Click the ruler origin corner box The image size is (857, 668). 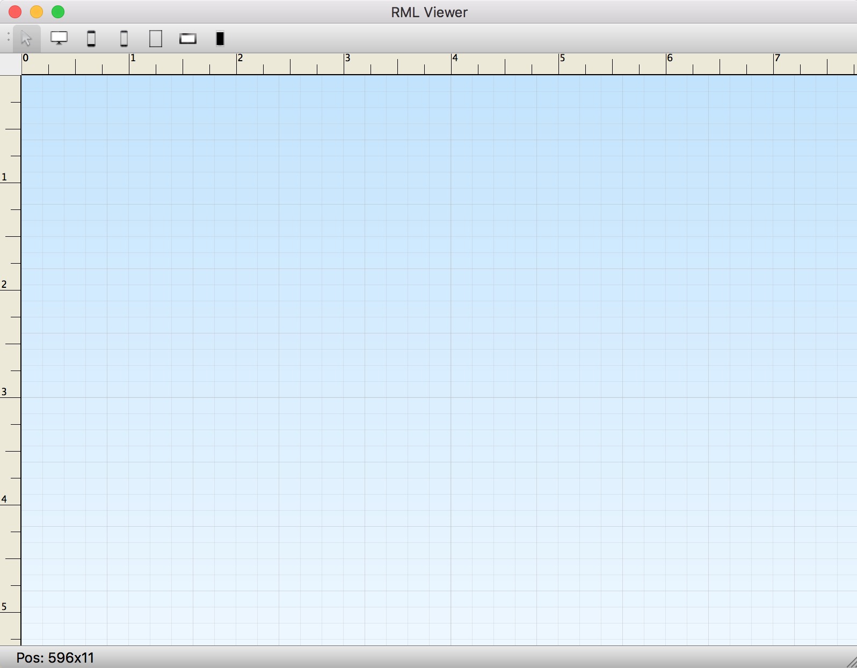(10, 64)
